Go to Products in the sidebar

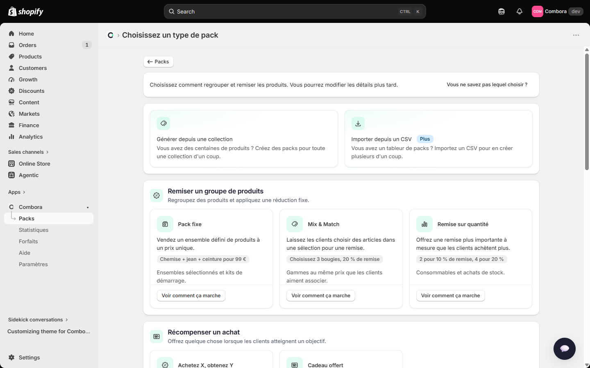tap(49, 56)
